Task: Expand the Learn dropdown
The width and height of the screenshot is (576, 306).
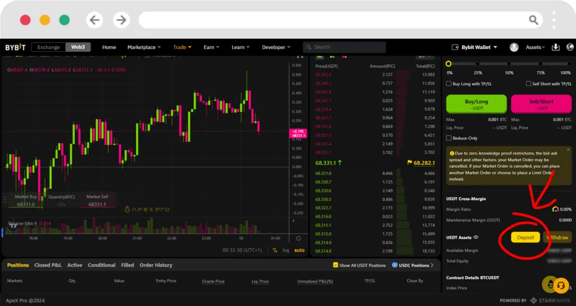Action: [240, 47]
